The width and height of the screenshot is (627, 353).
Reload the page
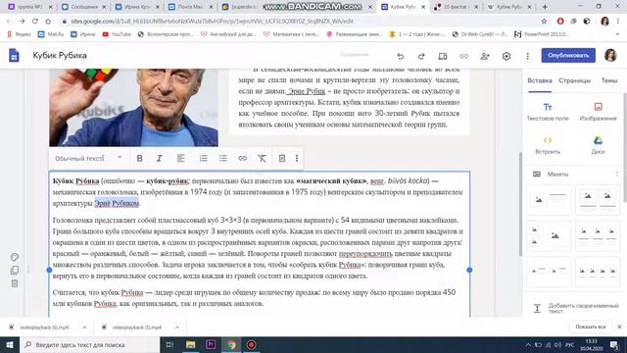tap(35, 22)
